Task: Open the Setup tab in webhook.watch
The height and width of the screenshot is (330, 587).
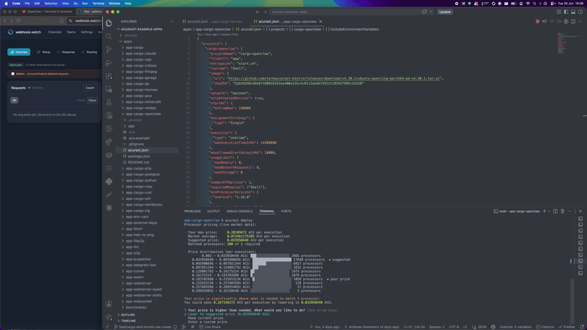Action: point(44,52)
